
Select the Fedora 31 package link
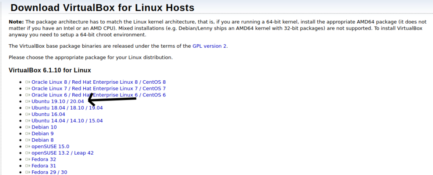coord(44,166)
